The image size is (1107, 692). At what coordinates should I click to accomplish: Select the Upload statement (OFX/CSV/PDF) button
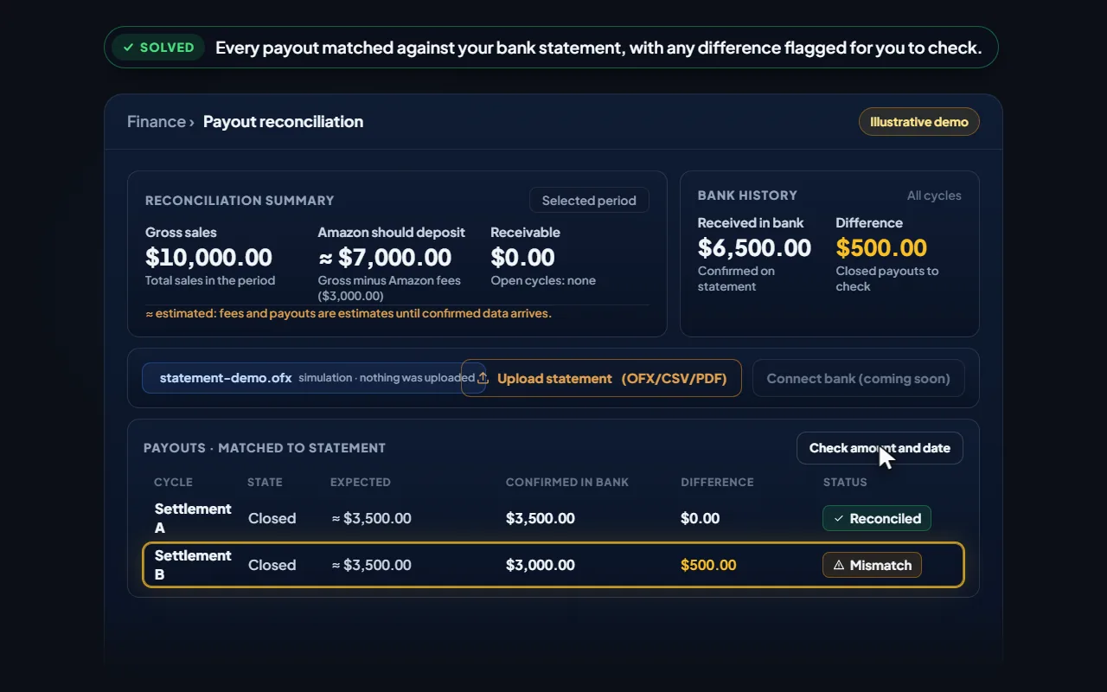pyautogui.click(x=601, y=378)
